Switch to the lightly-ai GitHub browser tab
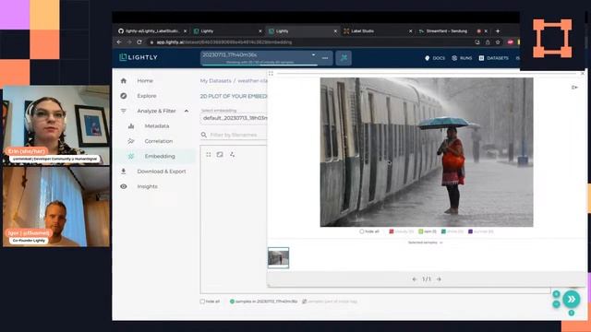The height and width of the screenshot is (332, 591). click(151, 31)
